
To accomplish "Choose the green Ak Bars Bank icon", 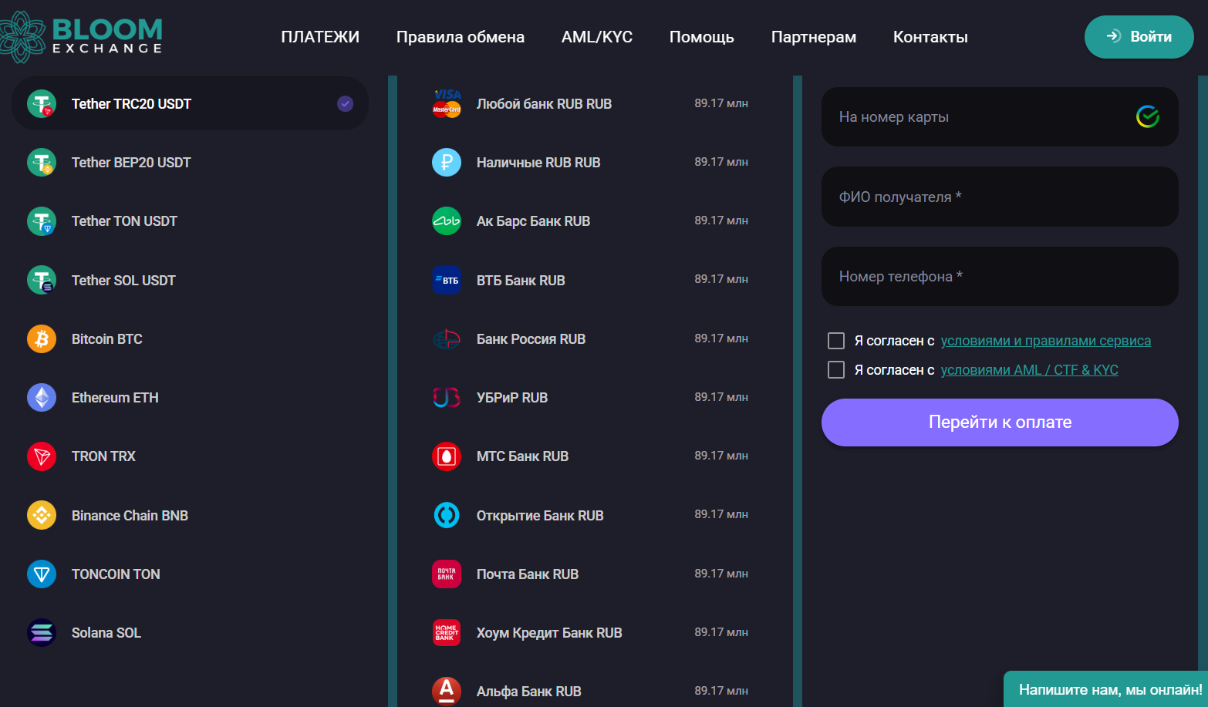I will click(447, 221).
